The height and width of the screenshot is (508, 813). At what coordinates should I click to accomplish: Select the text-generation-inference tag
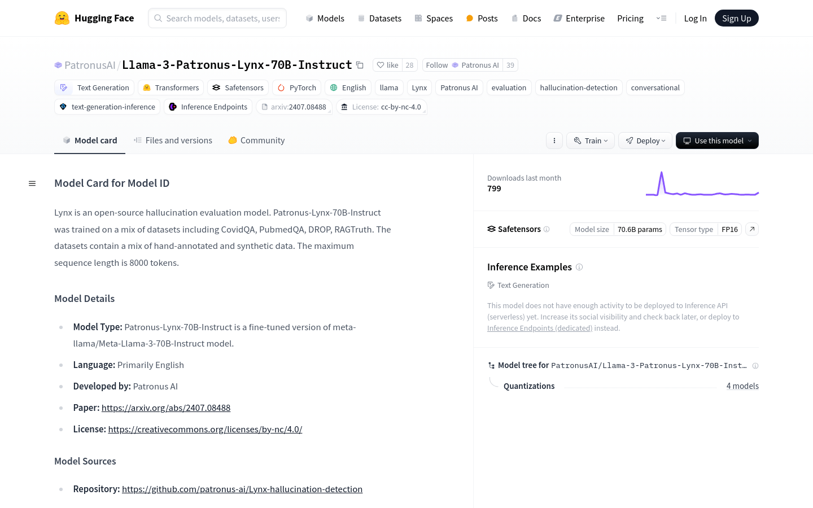point(107,107)
